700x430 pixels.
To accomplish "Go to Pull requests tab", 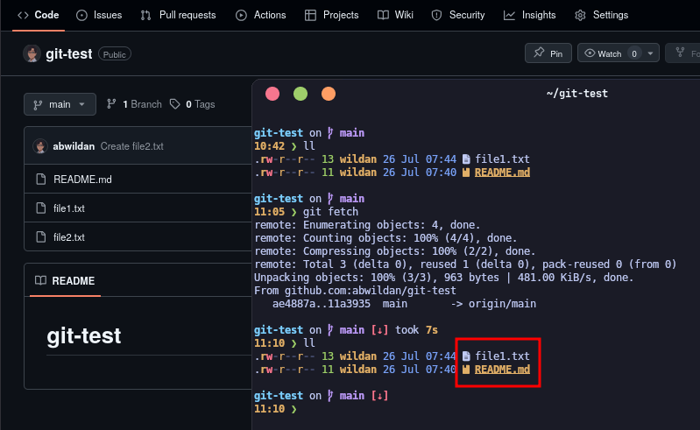I will 179,15.
